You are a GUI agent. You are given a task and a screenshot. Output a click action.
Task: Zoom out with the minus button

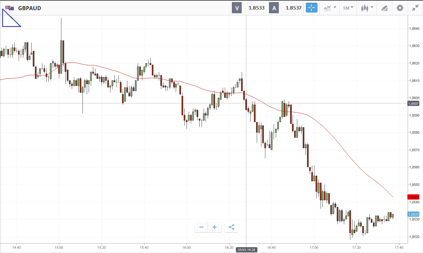point(201,227)
